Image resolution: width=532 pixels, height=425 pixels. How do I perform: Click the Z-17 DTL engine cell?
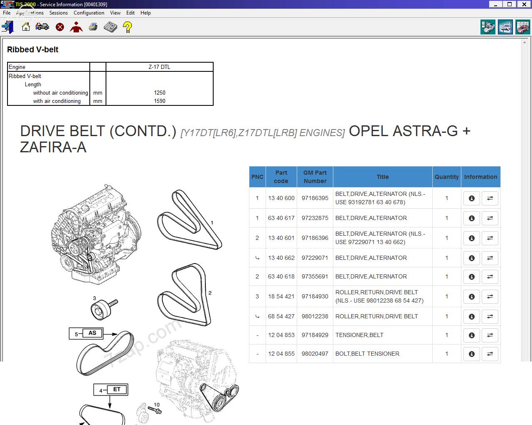(160, 67)
